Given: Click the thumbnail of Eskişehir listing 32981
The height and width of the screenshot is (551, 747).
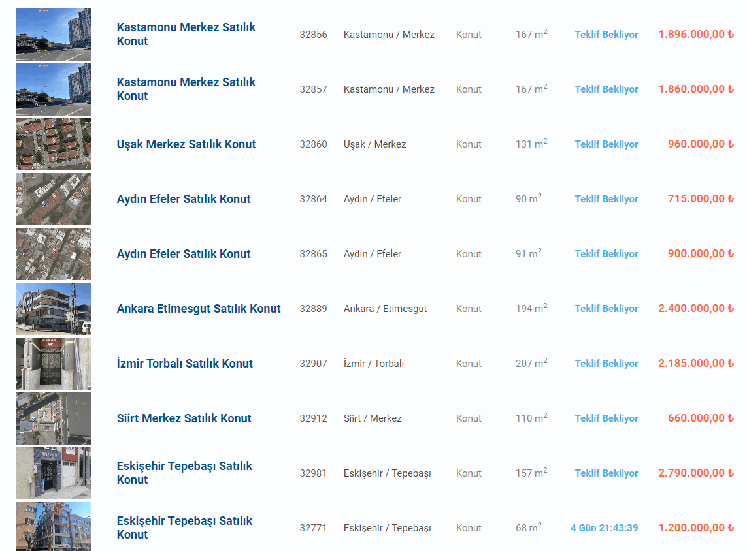Looking at the screenshot, I should coord(53,473).
